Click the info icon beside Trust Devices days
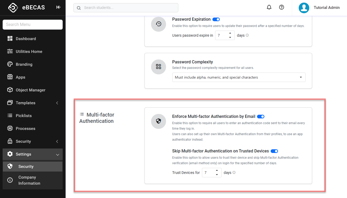Viewport: 347px width, 198px height. [234, 173]
